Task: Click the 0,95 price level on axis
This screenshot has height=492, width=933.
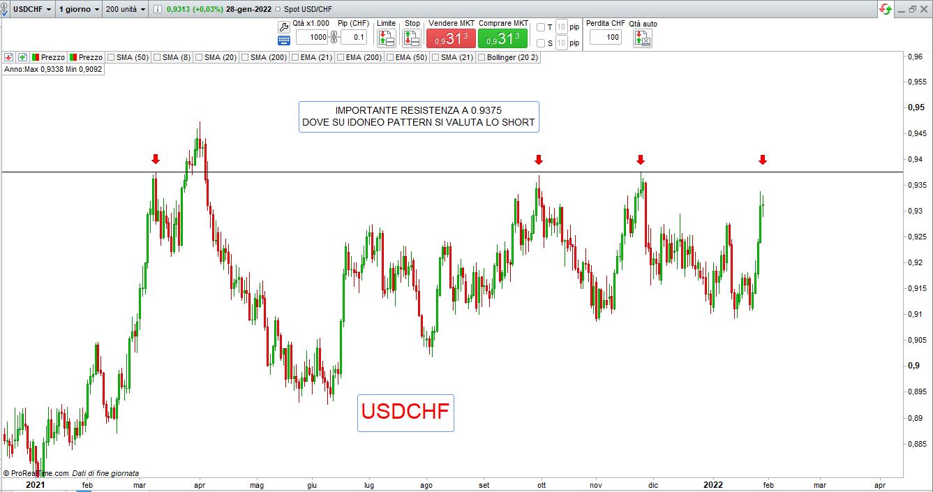Action: 916,107
